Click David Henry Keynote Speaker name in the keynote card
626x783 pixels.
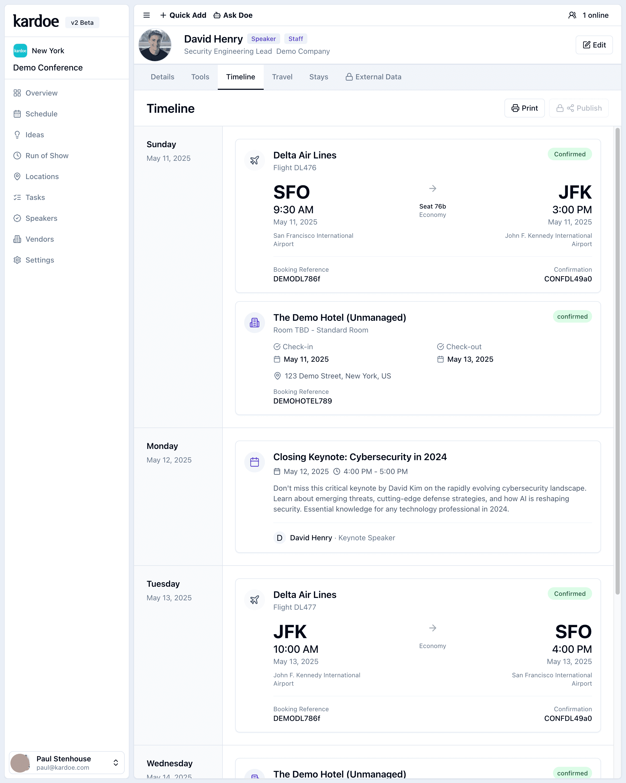pyautogui.click(x=311, y=538)
